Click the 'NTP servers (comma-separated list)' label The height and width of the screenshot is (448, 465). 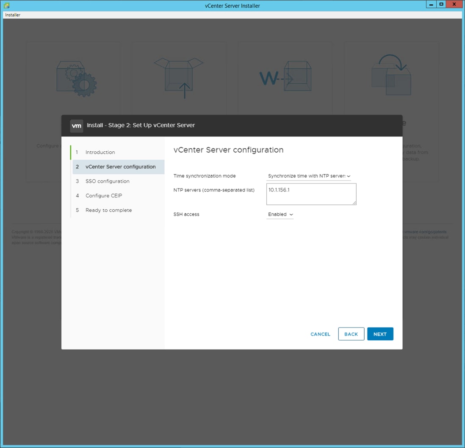click(x=214, y=190)
